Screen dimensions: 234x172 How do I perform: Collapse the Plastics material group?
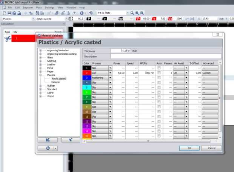[40, 75]
